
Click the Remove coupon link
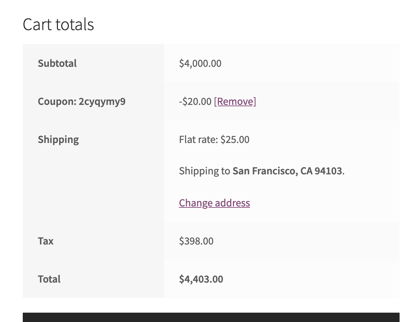point(235,102)
